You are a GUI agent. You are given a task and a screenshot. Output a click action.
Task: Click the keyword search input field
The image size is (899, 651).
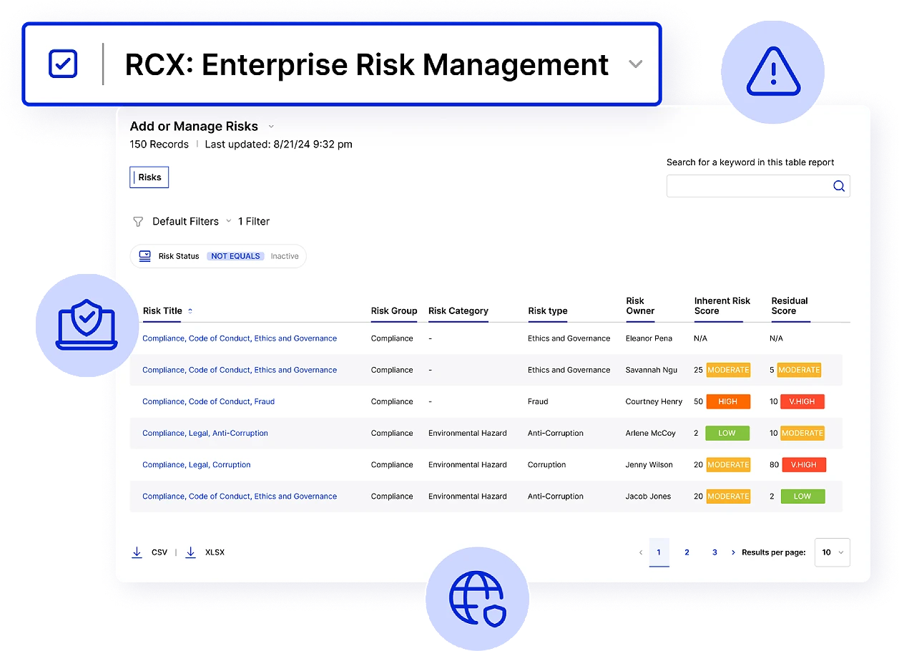pyautogui.click(x=758, y=186)
